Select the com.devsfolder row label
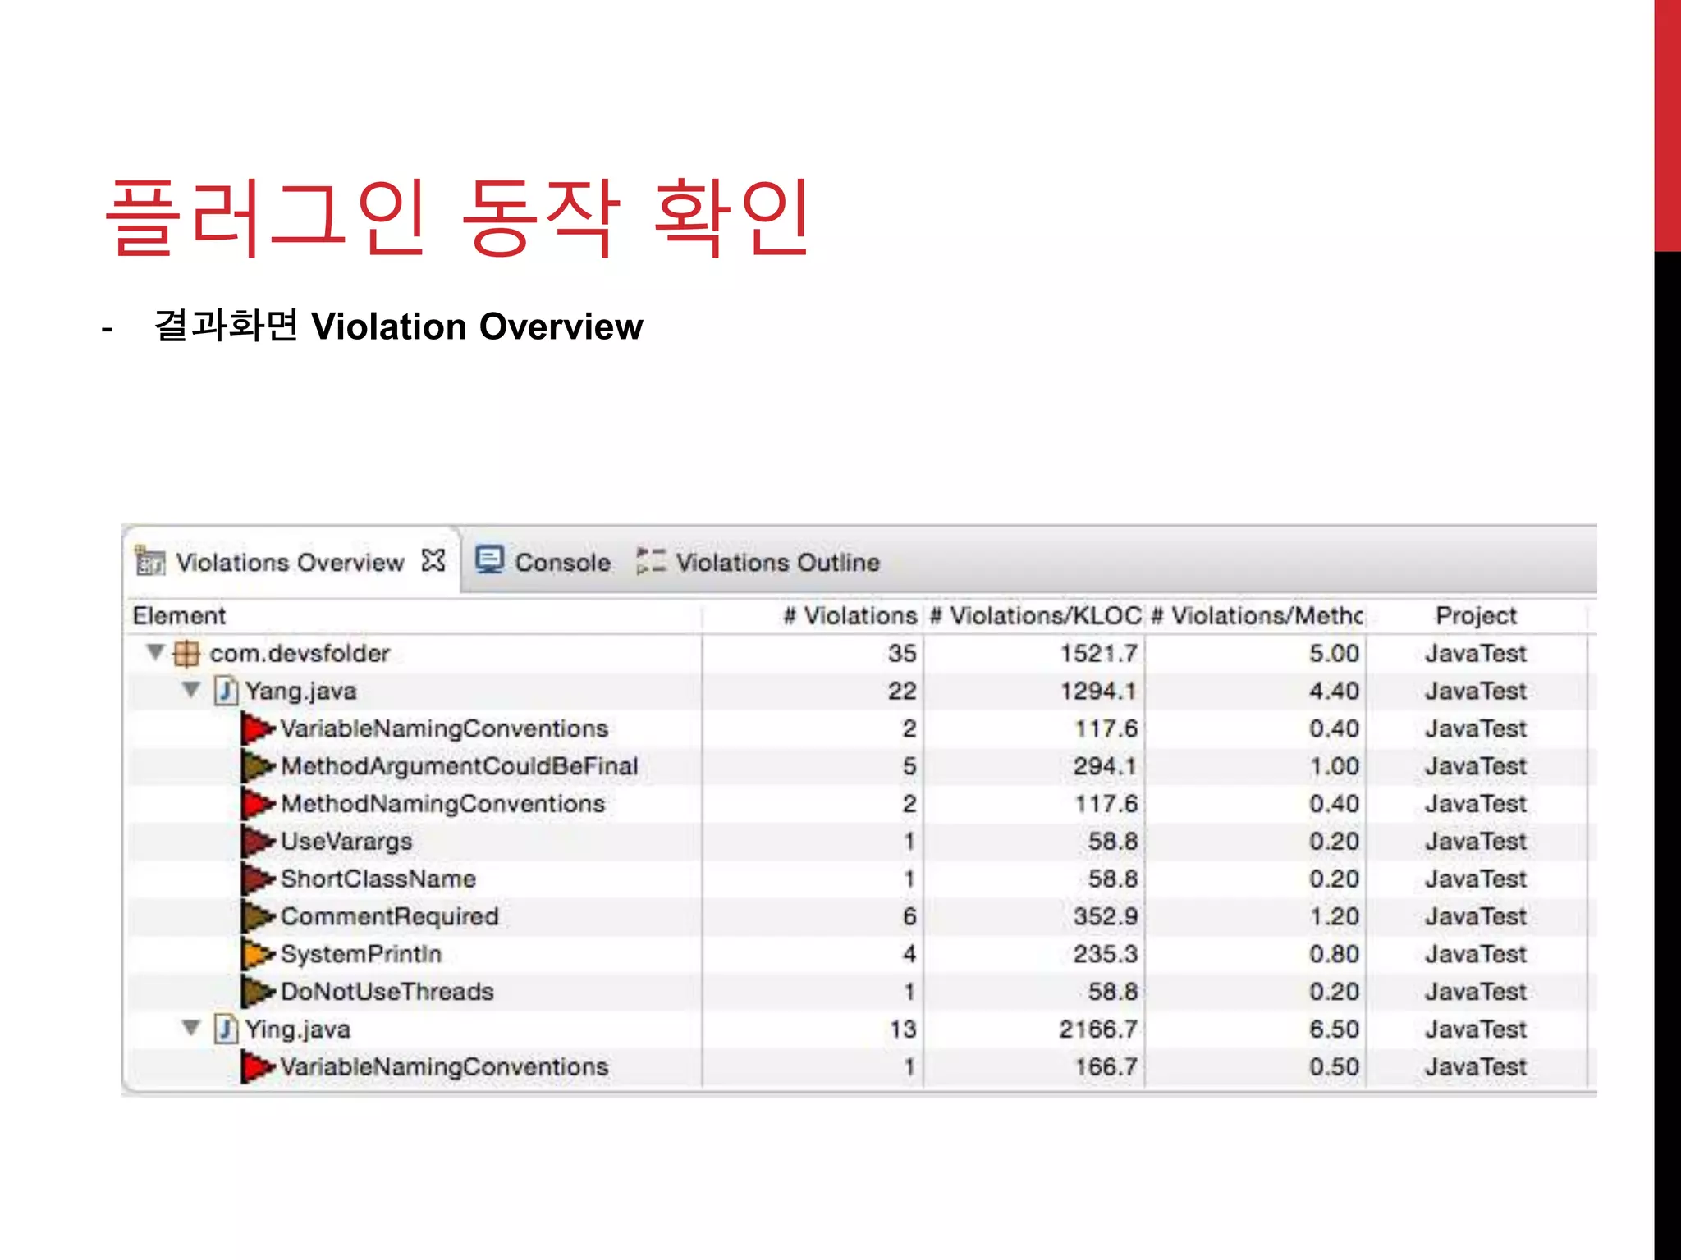 [x=300, y=653]
